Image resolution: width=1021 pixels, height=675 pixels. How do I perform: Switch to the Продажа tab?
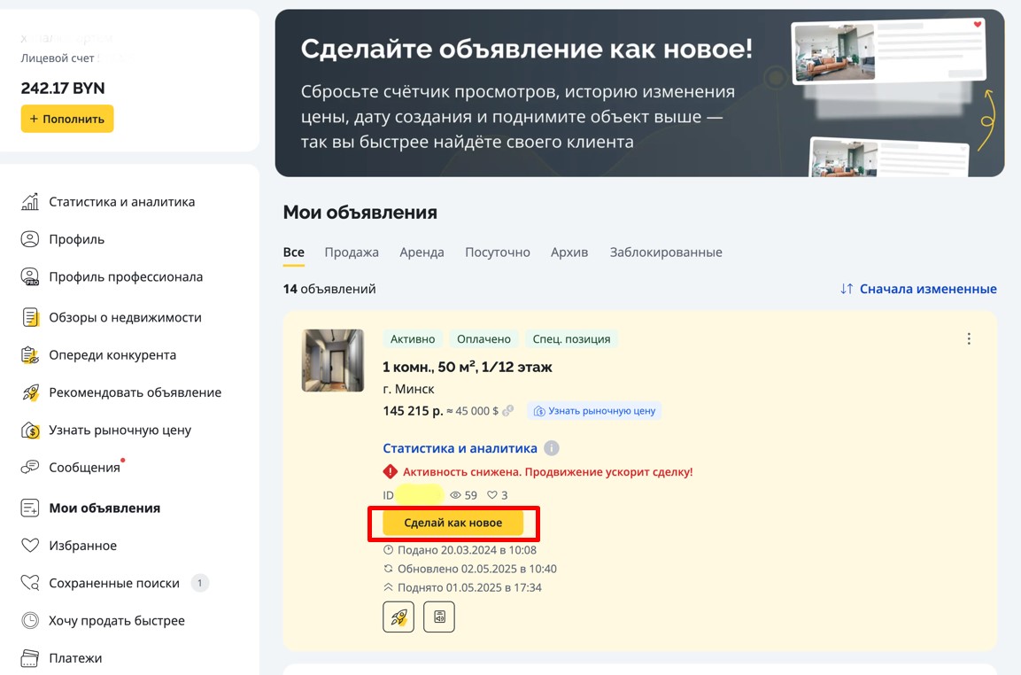tap(352, 252)
